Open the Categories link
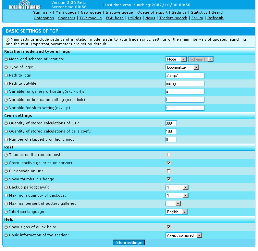The width and height of the screenshot is (258, 251). tap(44, 18)
